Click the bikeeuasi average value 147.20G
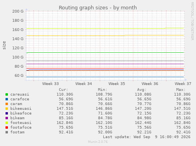The image size is (196, 146). pos(143,109)
